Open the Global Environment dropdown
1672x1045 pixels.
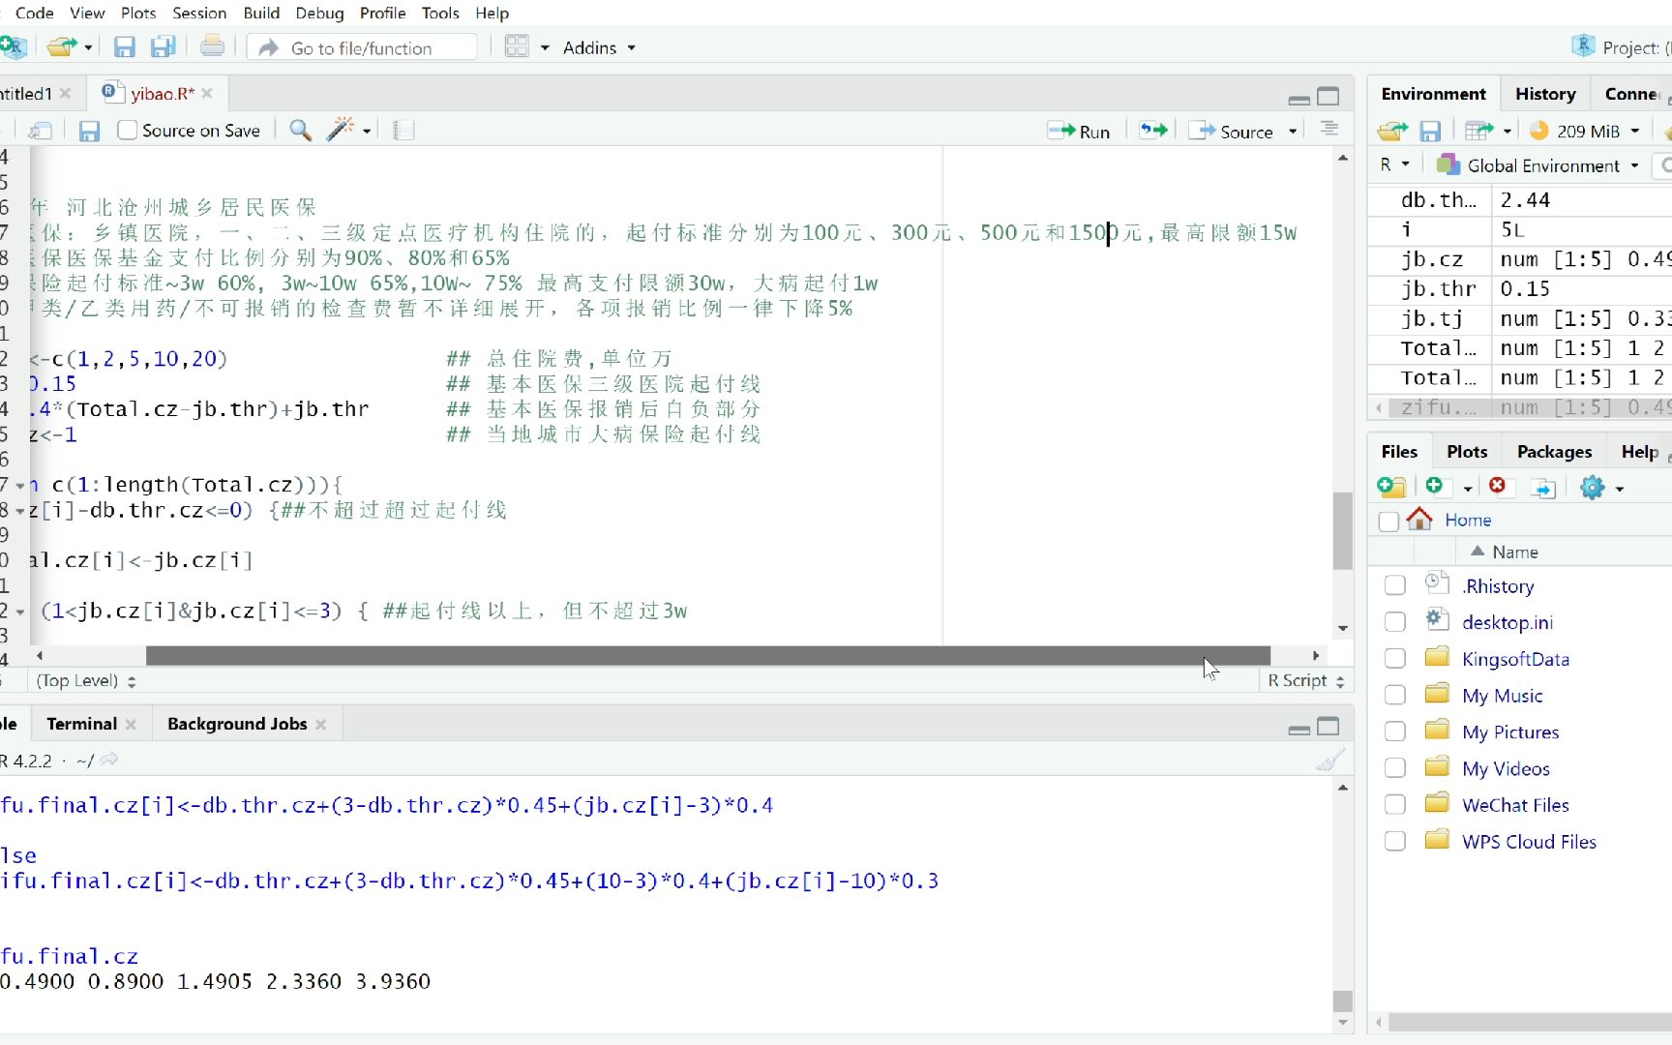1538,165
